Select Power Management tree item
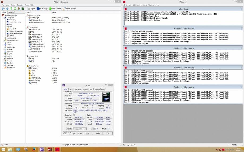 coord(16,31)
